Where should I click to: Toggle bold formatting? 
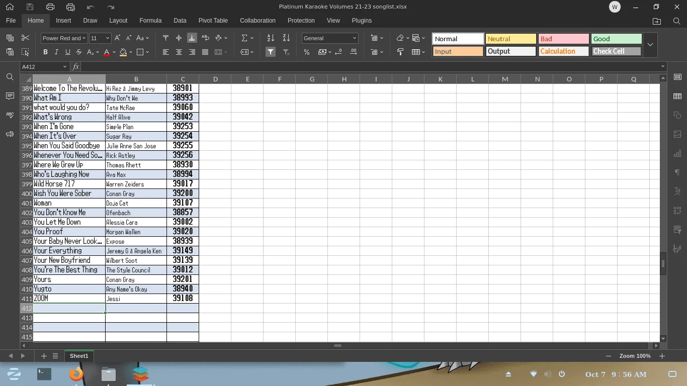pyautogui.click(x=45, y=52)
